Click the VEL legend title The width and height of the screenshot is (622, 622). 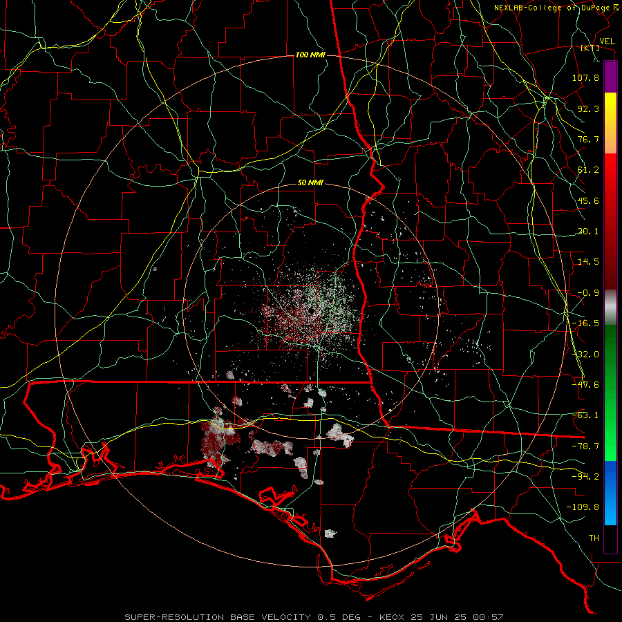pos(607,41)
